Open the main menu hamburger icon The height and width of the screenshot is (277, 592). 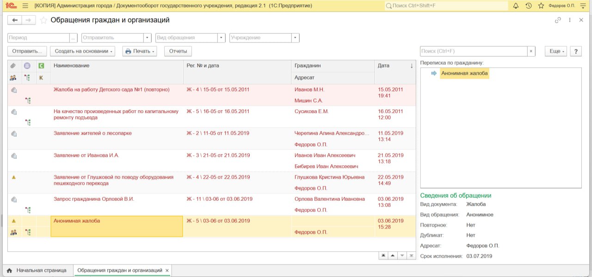(25, 6)
